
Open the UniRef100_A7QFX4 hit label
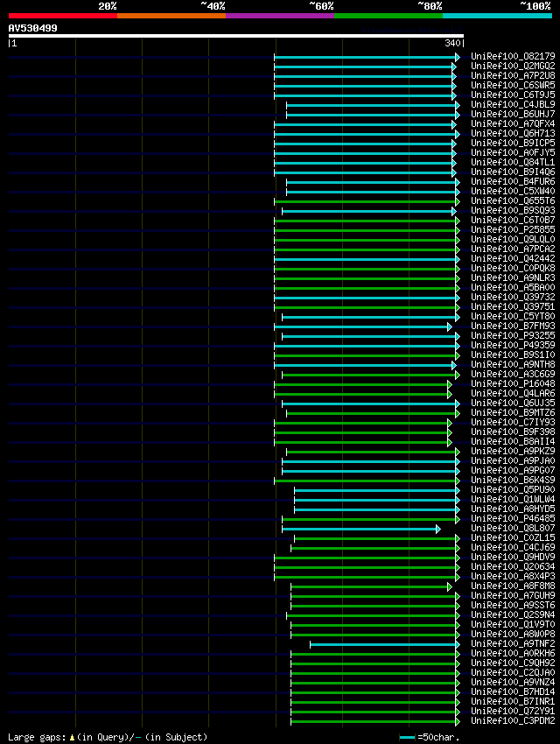click(513, 123)
